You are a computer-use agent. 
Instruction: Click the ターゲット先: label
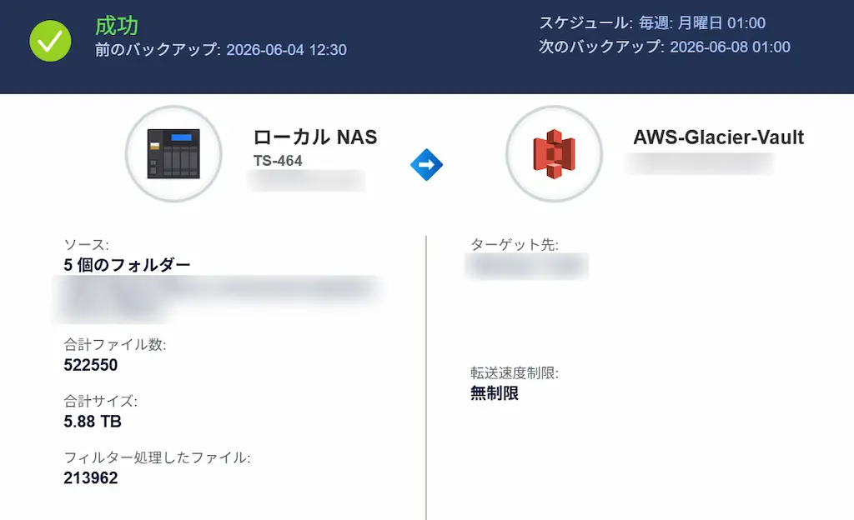(x=514, y=245)
